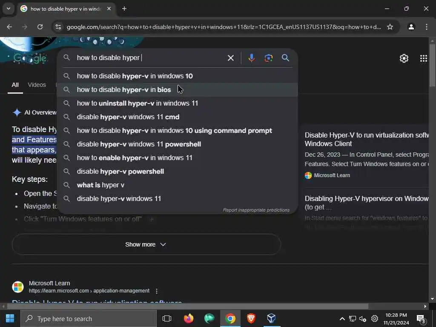Click the Microsoft Learn source label under side result

[332, 175]
